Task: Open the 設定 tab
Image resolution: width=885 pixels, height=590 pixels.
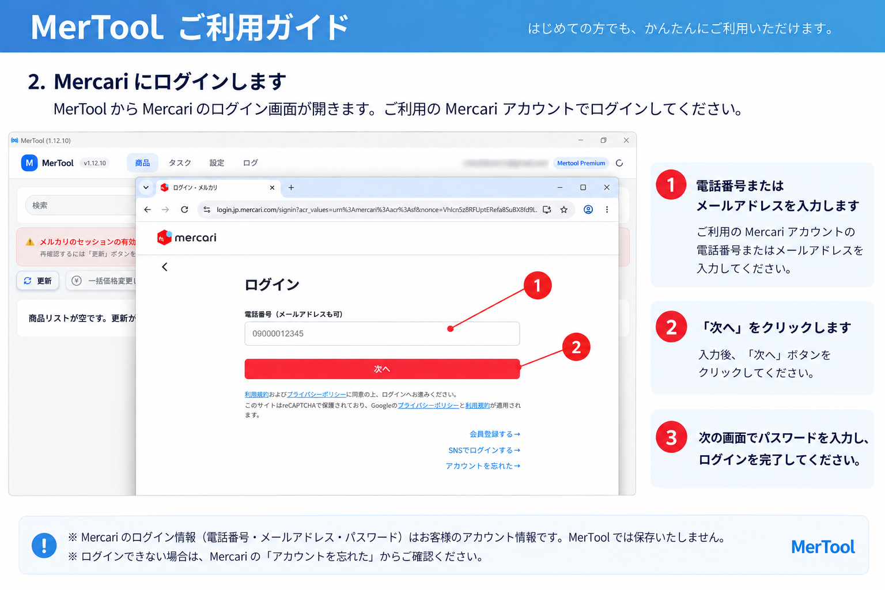Action: [x=217, y=163]
